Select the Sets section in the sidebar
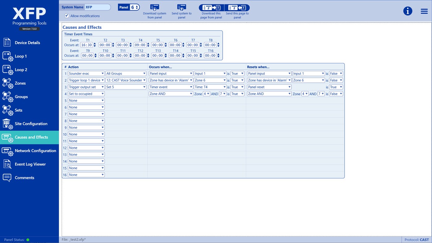This screenshot has height=243, width=432. 7,110
